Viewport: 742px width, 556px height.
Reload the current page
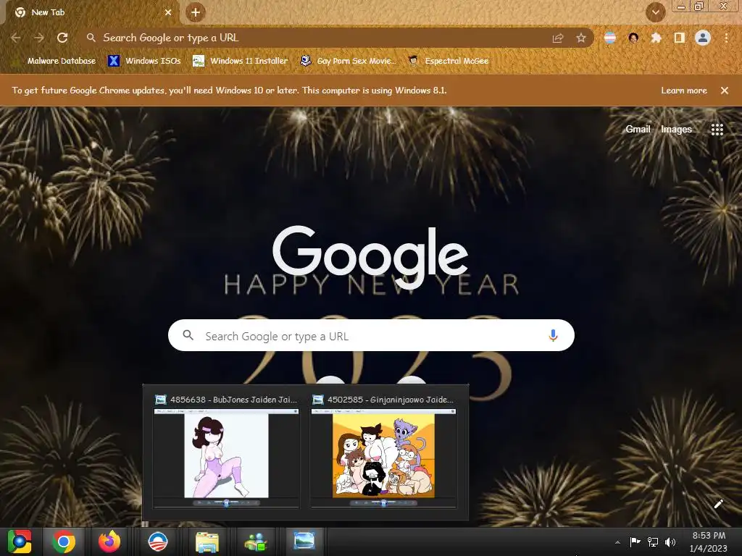point(62,38)
